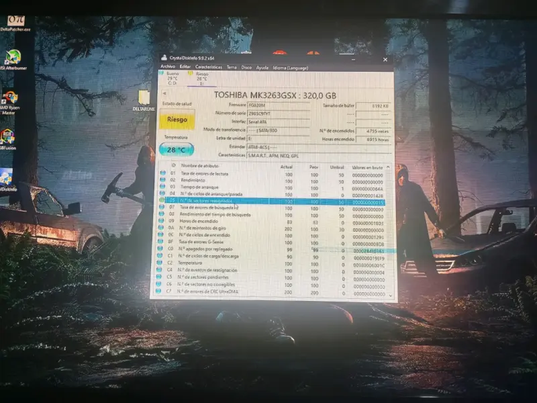The image size is (537, 403).
Task: Open the Idioma (Language) menu
Action: [x=291, y=68]
